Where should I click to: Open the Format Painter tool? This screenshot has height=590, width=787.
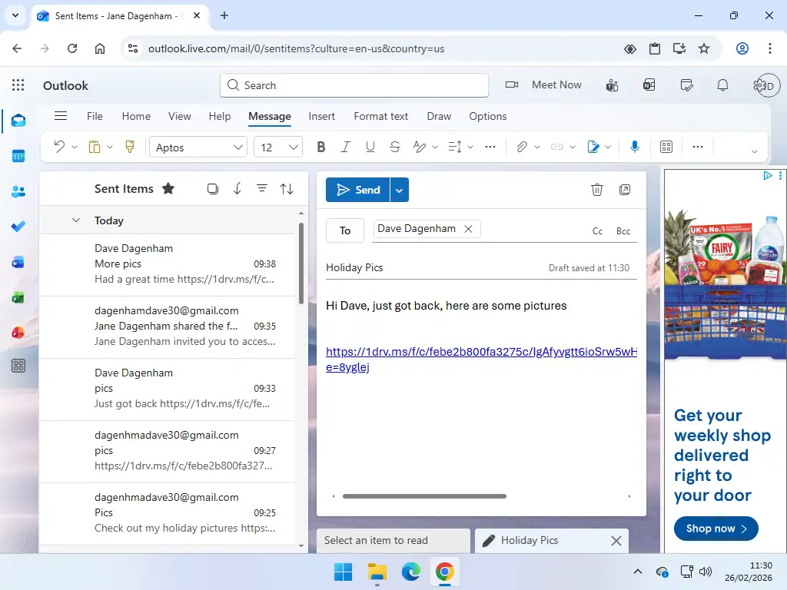130,147
